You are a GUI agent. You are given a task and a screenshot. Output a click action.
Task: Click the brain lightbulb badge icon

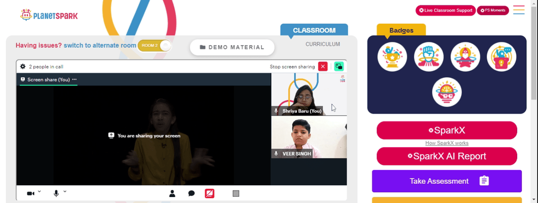(x=447, y=92)
